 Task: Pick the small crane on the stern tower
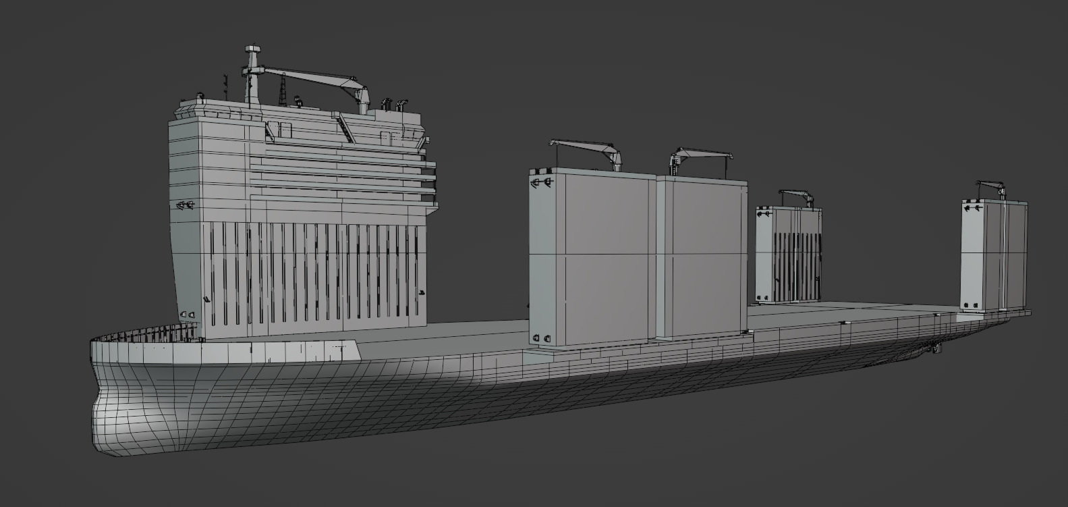point(990,188)
